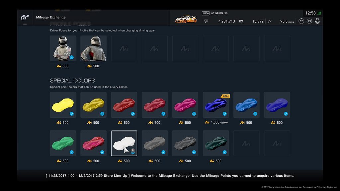Viewport: 340px width, 191px height.
Task: Click the checkmark on the gold color
Action: click(x=102, y=114)
